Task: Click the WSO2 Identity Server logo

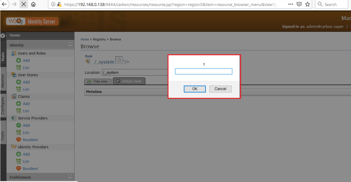Action: [x=32, y=21]
